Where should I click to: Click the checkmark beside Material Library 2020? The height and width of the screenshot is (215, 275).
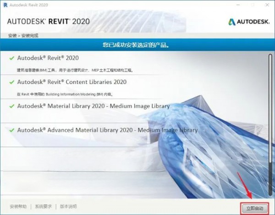click(11, 106)
